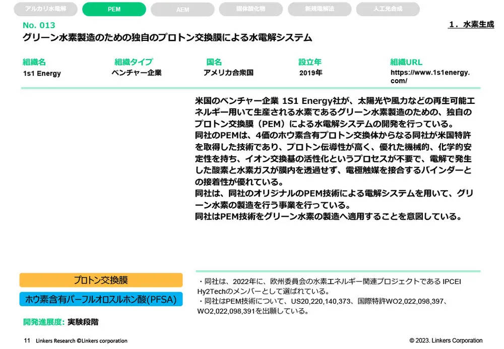Click the 国名 field label
Image resolution: width=504 pixels, height=349 pixels.
[x=214, y=62]
